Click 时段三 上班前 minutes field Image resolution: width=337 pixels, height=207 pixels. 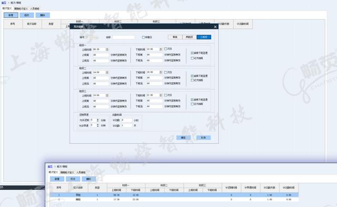101,101
